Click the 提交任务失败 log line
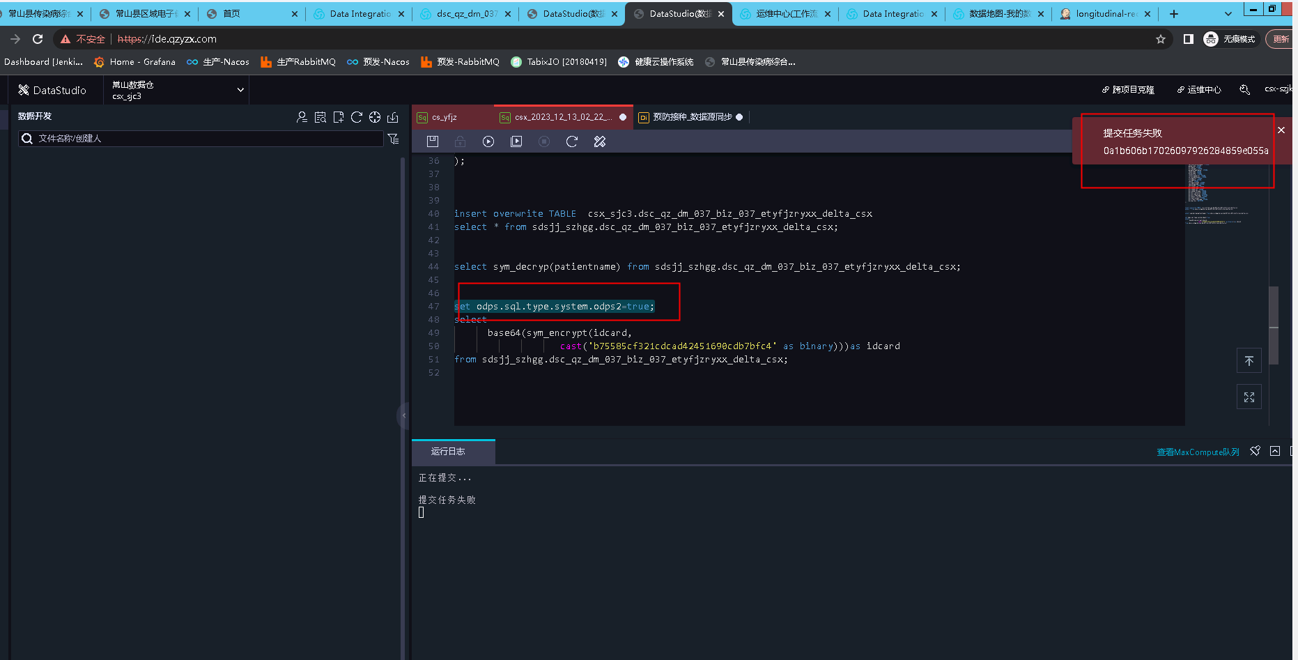The width and height of the screenshot is (1298, 660). pos(447,500)
